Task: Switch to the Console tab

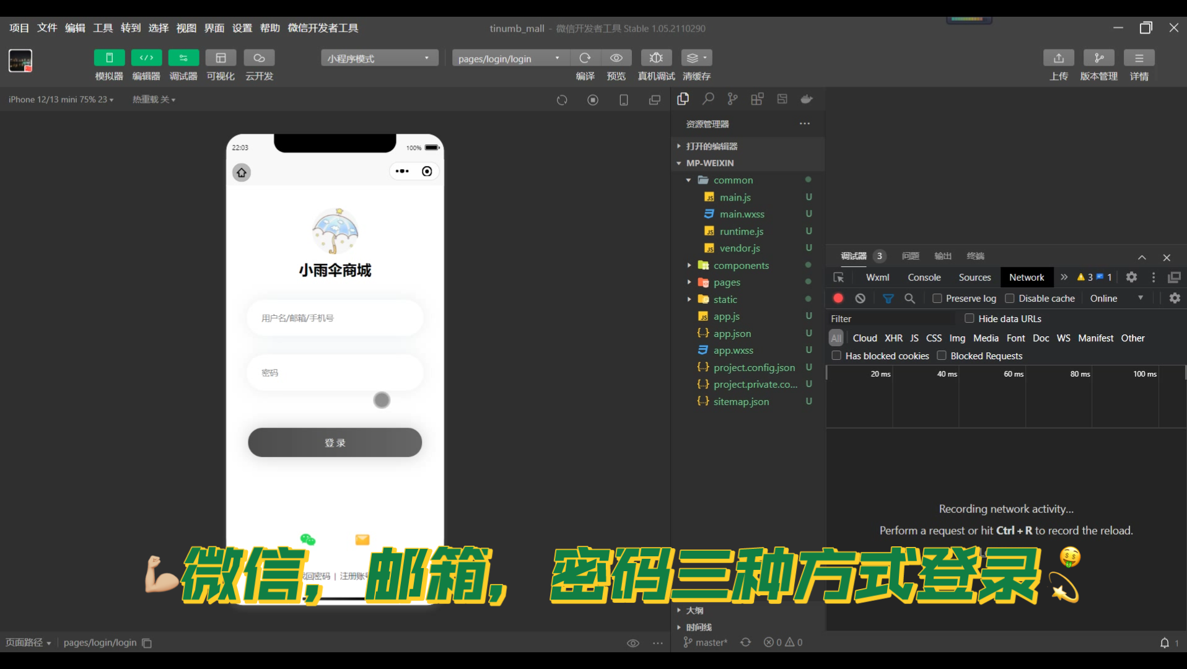Action: click(924, 277)
